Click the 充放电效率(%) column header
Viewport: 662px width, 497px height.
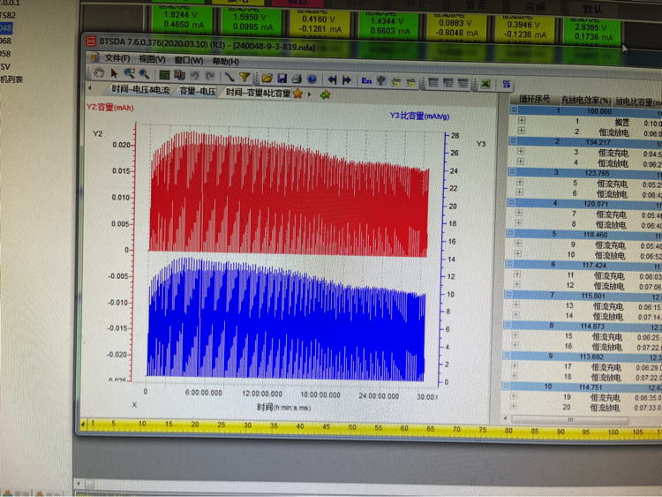585,99
